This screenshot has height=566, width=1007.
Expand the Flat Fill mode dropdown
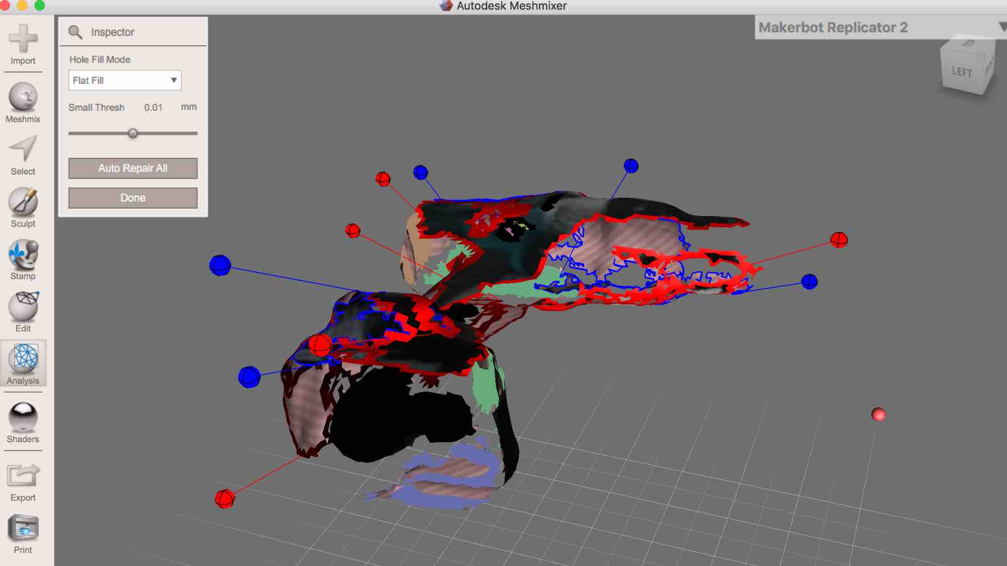(125, 80)
